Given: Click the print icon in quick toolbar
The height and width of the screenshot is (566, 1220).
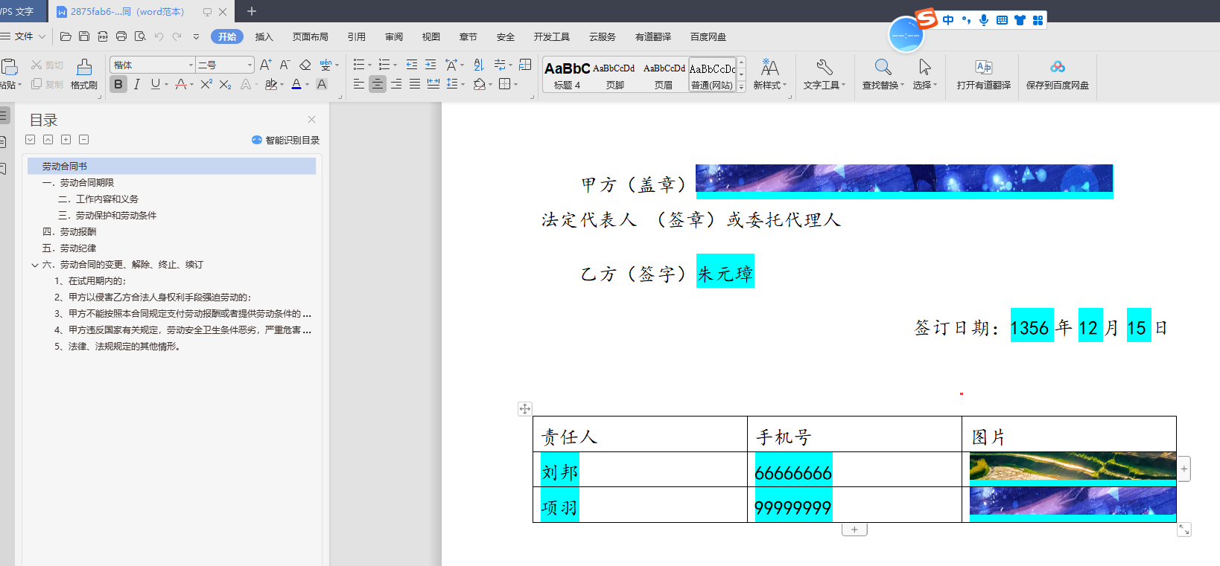Looking at the screenshot, I should coord(121,36).
